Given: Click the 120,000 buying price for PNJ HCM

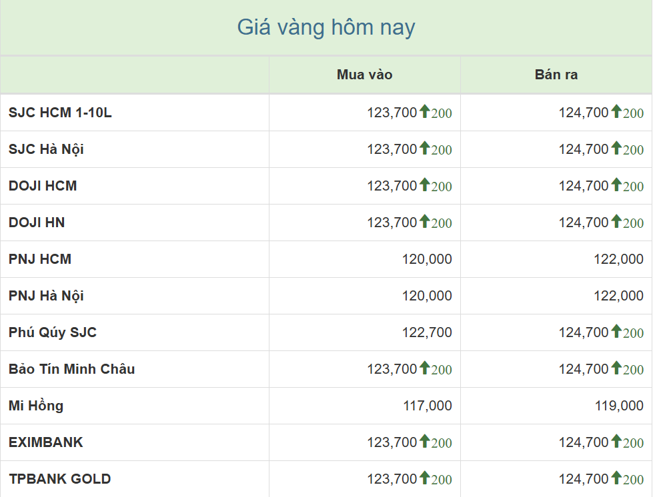Looking at the screenshot, I should point(427,259).
